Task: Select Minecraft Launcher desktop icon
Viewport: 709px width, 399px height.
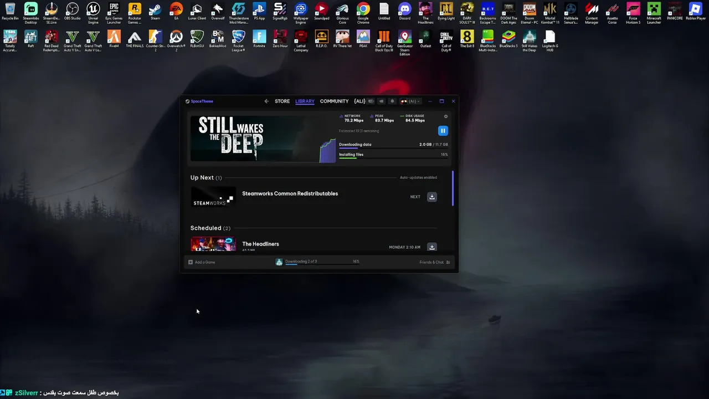Action: point(654,13)
